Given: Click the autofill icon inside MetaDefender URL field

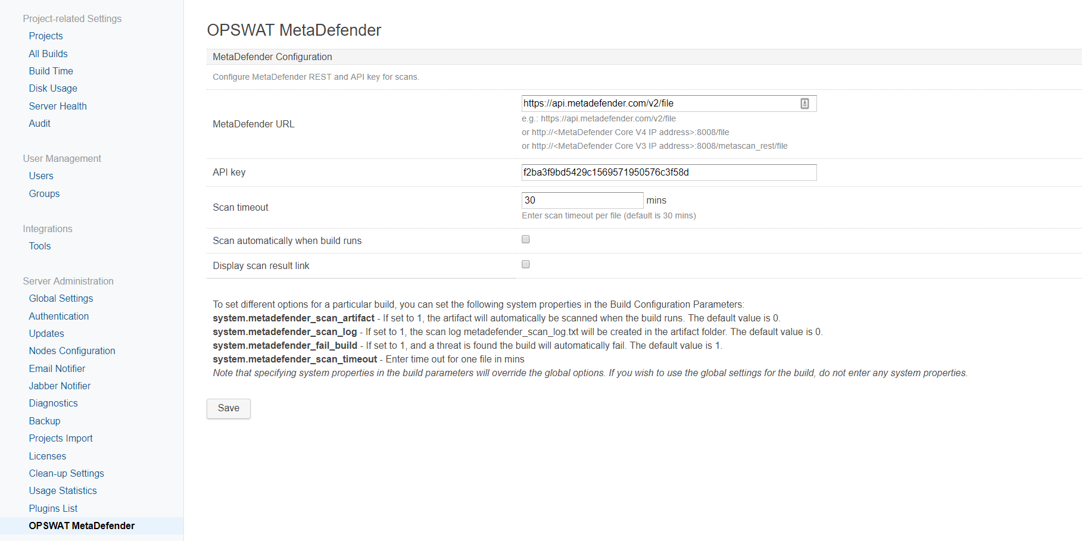Looking at the screenshot, I should 806,103.
